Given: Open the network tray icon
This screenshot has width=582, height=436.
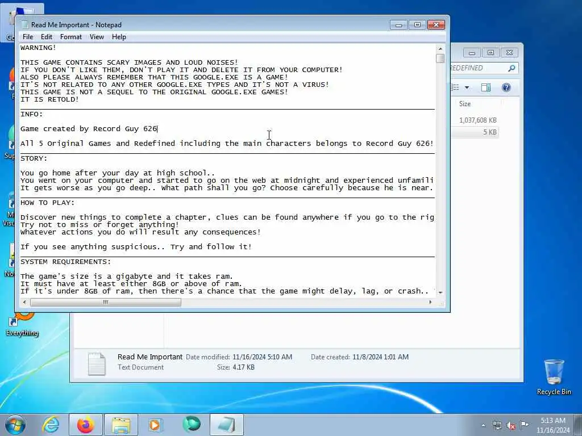Looking at the screenshot, I should [497, 426].
